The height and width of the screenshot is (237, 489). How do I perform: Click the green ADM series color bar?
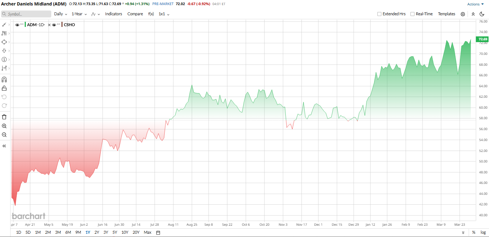tap(25, 25)
